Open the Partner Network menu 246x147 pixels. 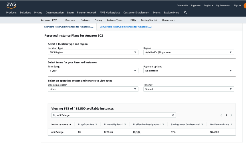click(87, 13)
